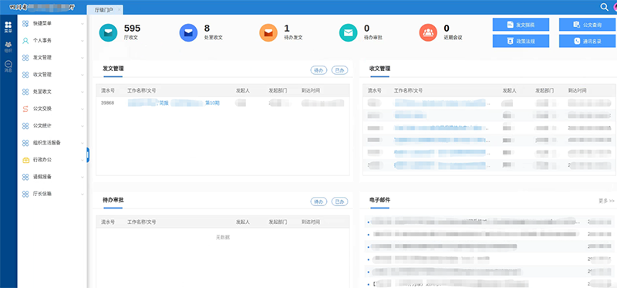The height and width of the screenshot is (288, 617).
Task: Close the 厅级门户 tab
Action: [120, 10]
